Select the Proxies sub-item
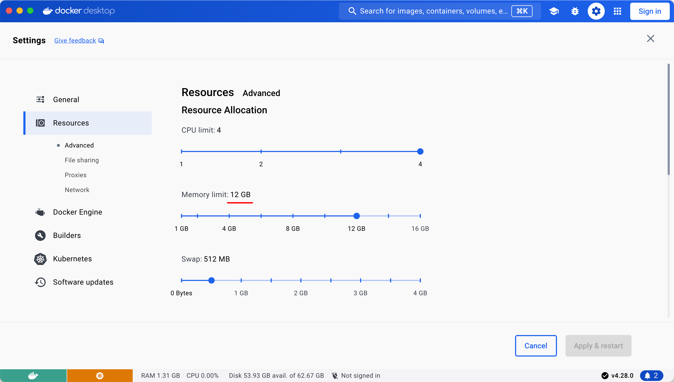The height and width of the screenshot is (382, 674). pyautogui.click(x=76, y=175)
